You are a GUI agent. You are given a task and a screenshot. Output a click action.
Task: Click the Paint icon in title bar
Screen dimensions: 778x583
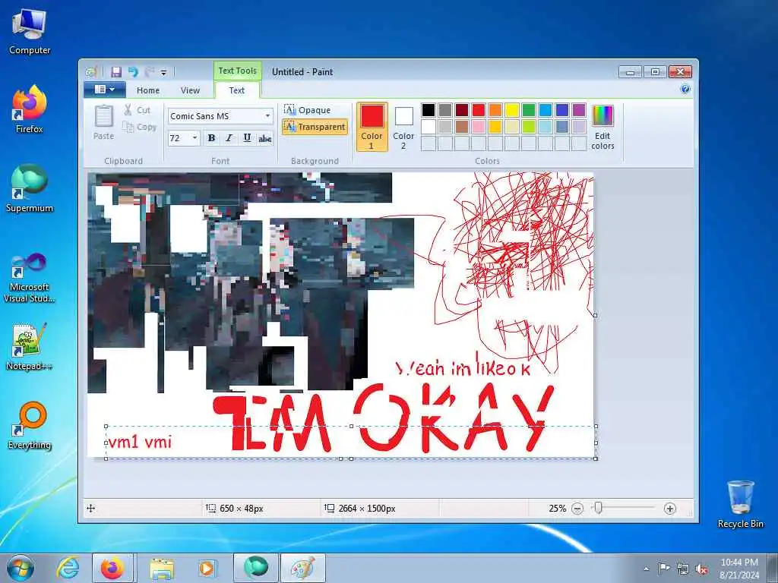[91, 72]
